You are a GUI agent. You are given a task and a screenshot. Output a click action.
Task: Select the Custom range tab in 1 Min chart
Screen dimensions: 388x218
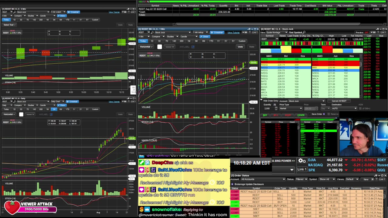[242, 41]
